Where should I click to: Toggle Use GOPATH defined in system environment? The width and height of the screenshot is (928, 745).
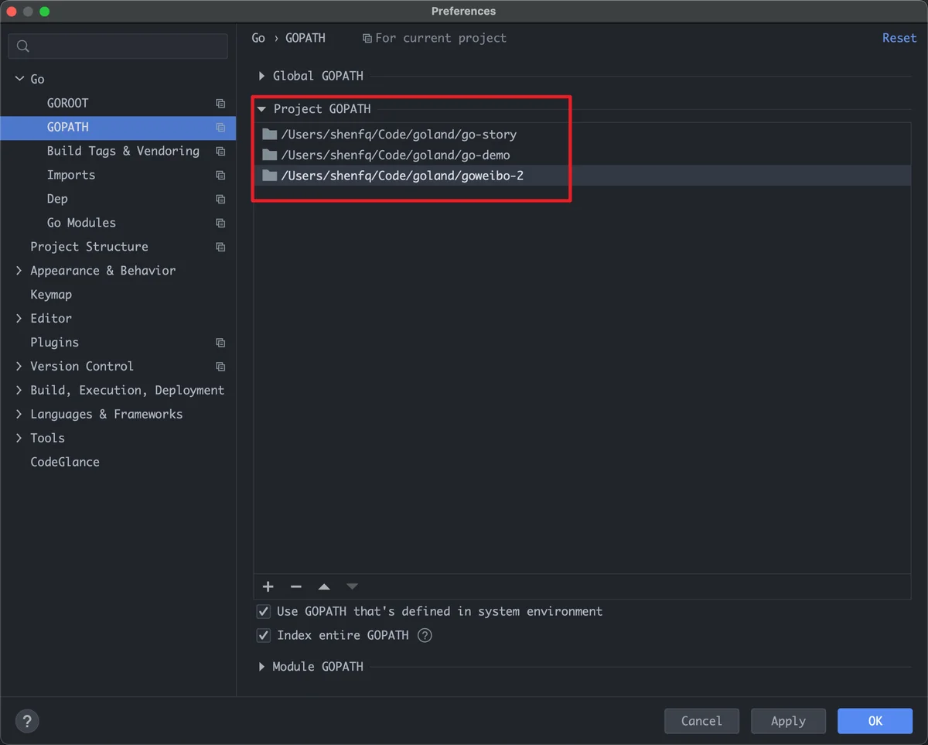[264, 611]
